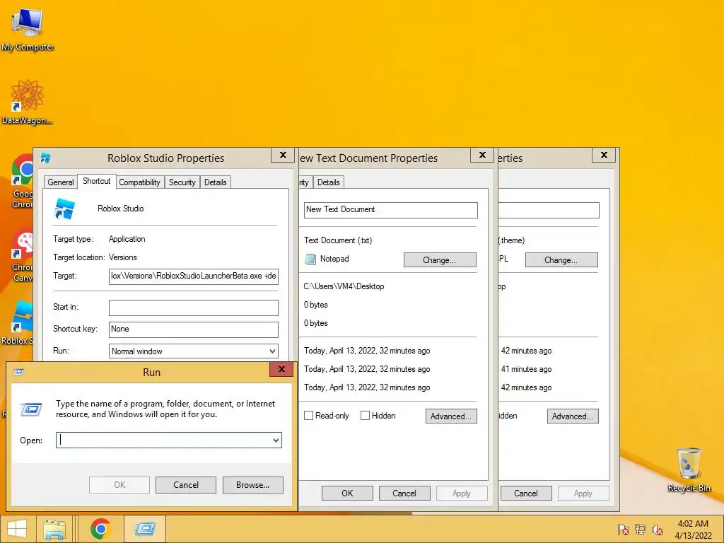This screenshot has height=543, width=724.
Task: Click Cancel in the Run dialog
Action: pyautogui.click(x=186, y=485)
